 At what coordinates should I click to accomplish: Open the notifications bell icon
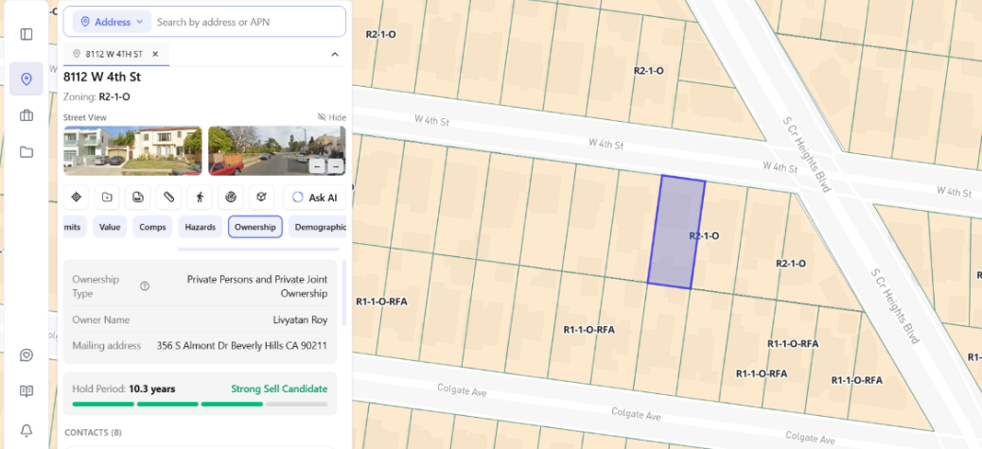pos(26,430)
